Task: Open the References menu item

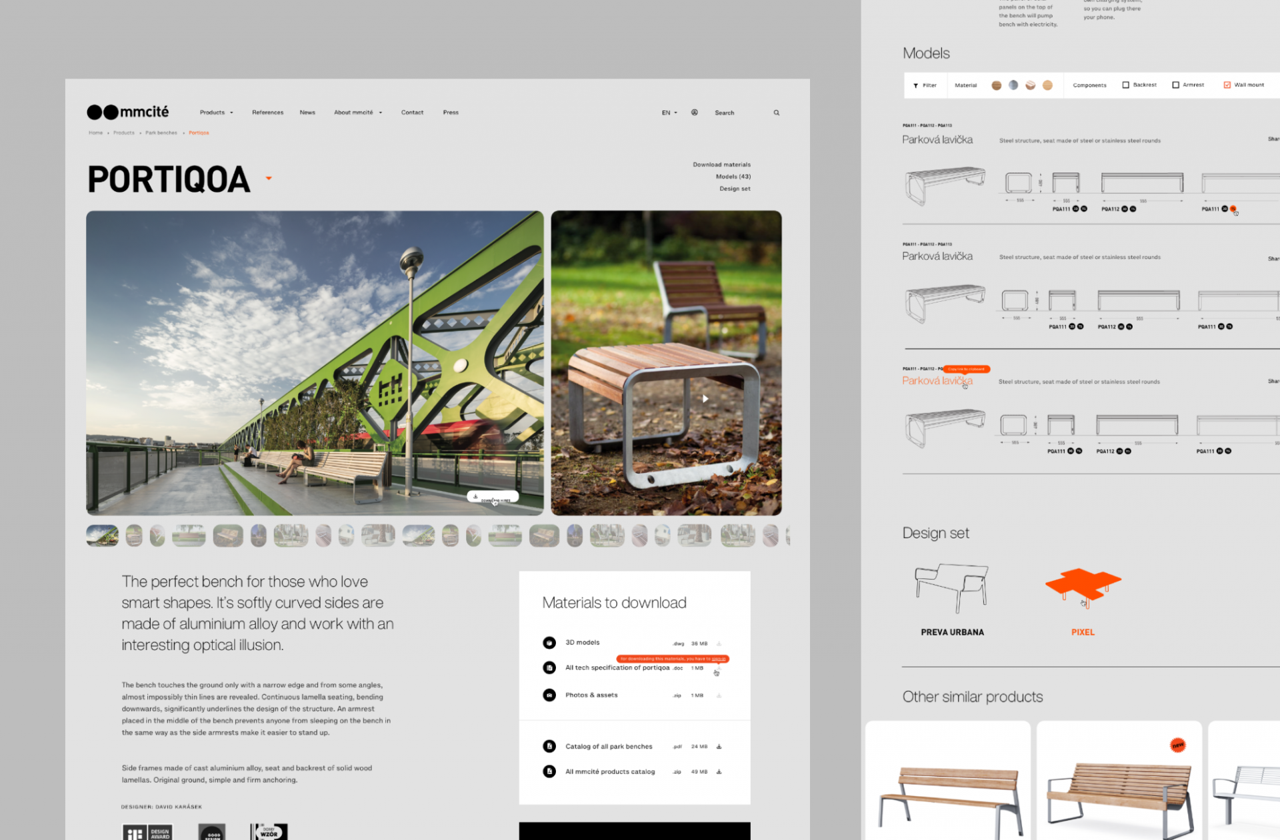Action: click(x=267, y=113)
